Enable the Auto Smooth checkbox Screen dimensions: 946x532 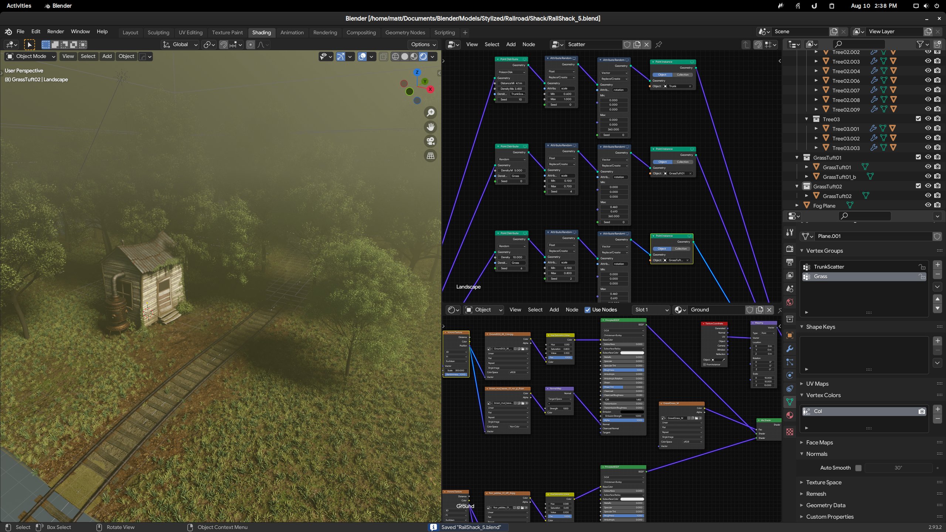pyautogui.click(x=858, y=468)
